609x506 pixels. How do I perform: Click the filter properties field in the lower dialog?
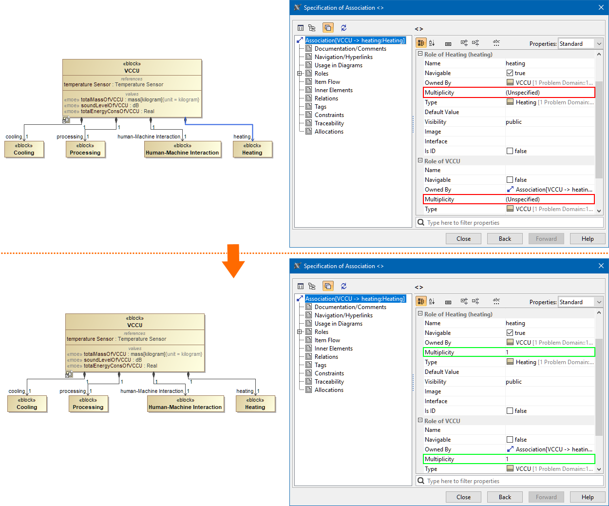pyautogui.click(x=512, y=481)
